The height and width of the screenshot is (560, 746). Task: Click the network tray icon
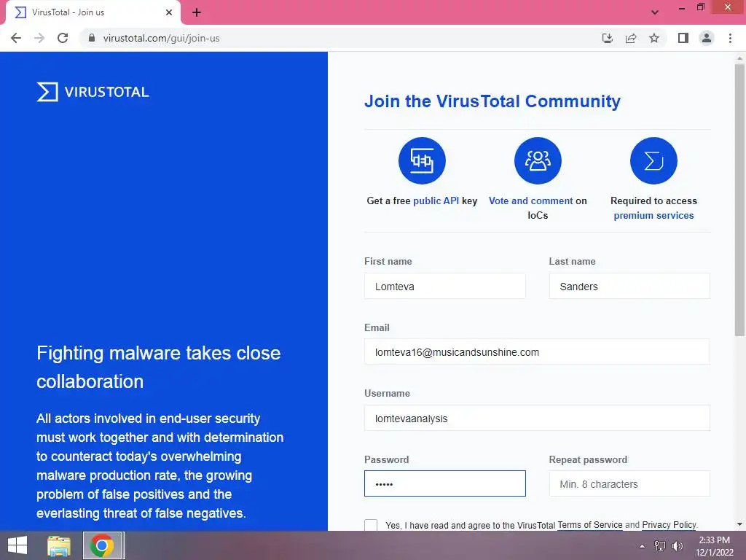click(x=660, y=546)
